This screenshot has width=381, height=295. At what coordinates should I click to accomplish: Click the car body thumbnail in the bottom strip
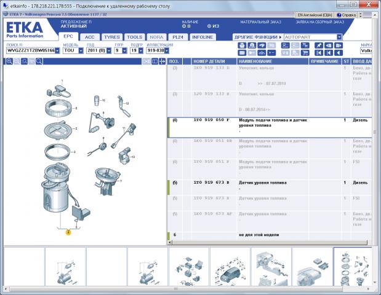(x=230, y=267)
